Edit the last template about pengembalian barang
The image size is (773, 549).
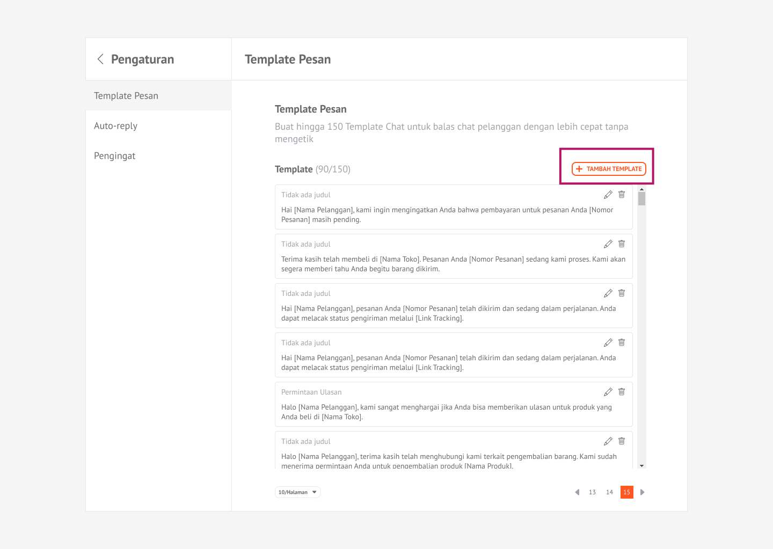point(608,441)
